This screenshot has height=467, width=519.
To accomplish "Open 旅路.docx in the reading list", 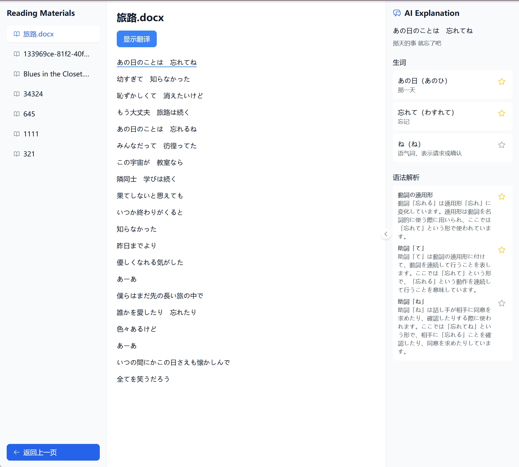I will pos(53,34).
